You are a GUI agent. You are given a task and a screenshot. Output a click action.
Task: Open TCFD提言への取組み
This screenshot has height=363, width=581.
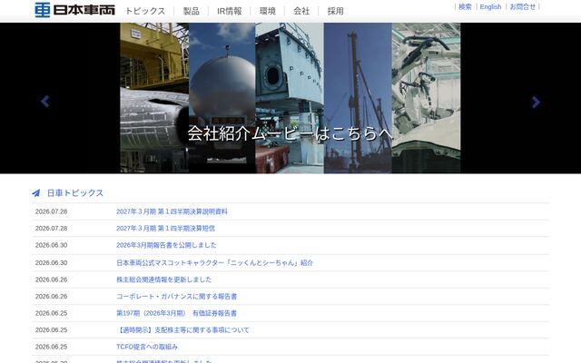[x=147, y=347]
